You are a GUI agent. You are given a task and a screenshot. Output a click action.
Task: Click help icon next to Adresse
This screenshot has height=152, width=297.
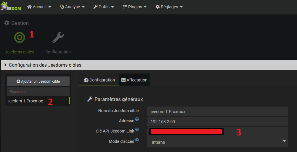tap(137, 119)
